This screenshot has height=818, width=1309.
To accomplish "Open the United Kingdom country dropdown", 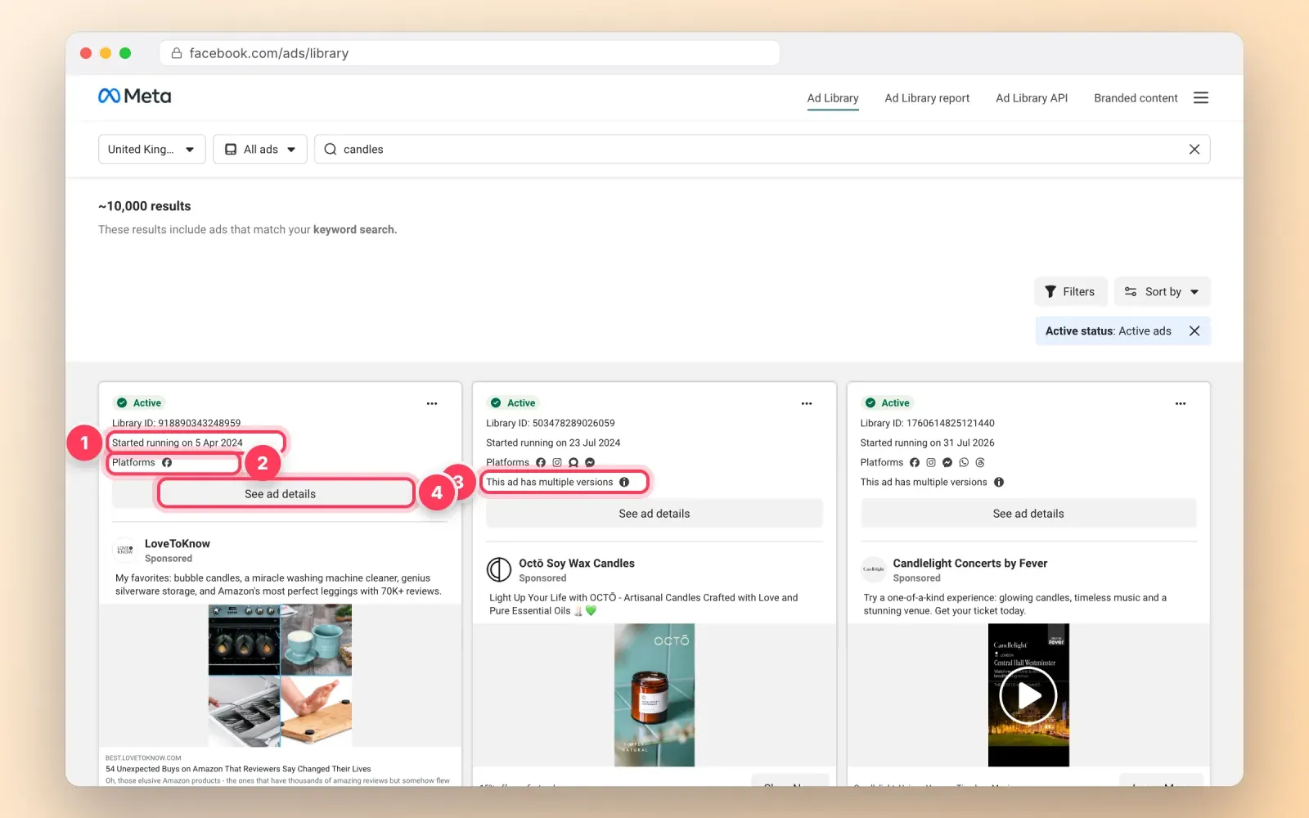I will click(151, 149).
